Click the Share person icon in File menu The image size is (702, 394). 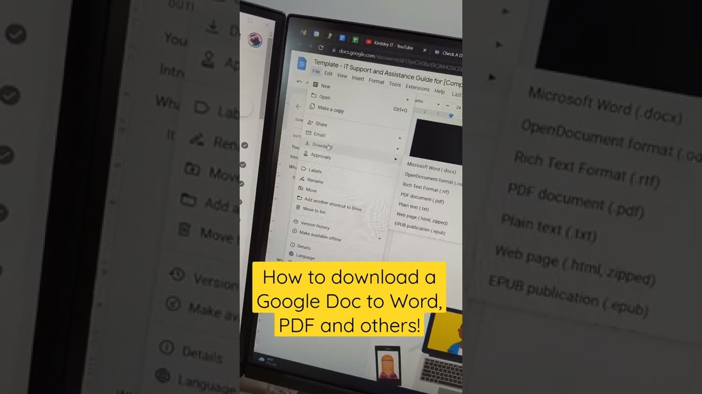coord(310,123)
